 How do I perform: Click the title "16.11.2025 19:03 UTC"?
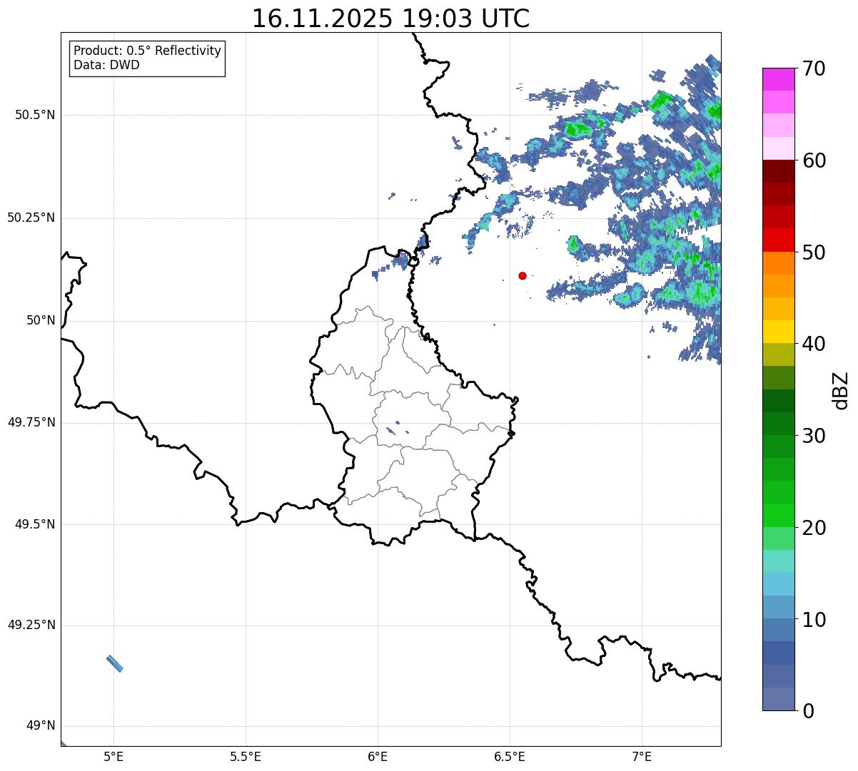pos(390,19)
